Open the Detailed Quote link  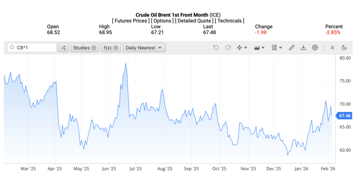click(194, 21)
